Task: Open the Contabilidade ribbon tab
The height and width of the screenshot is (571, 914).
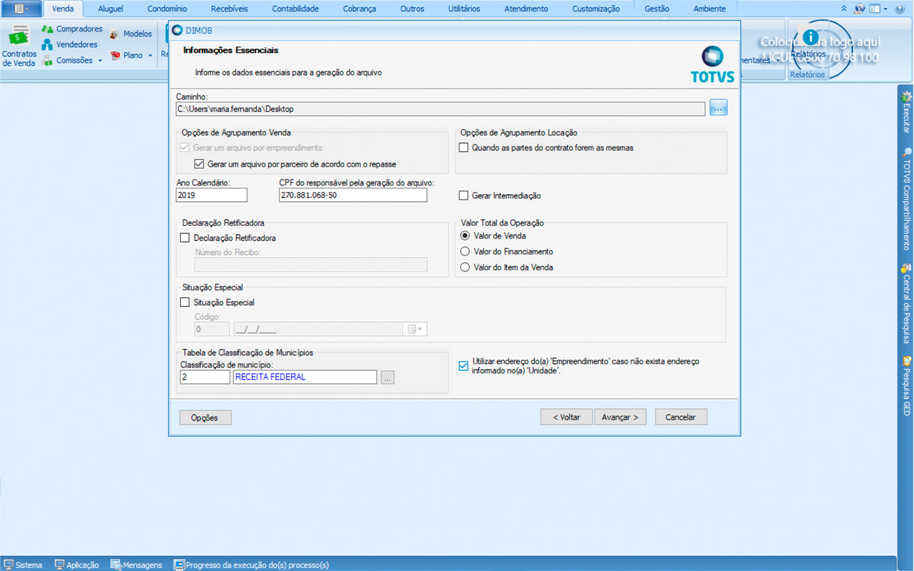Action: point(295,9)
